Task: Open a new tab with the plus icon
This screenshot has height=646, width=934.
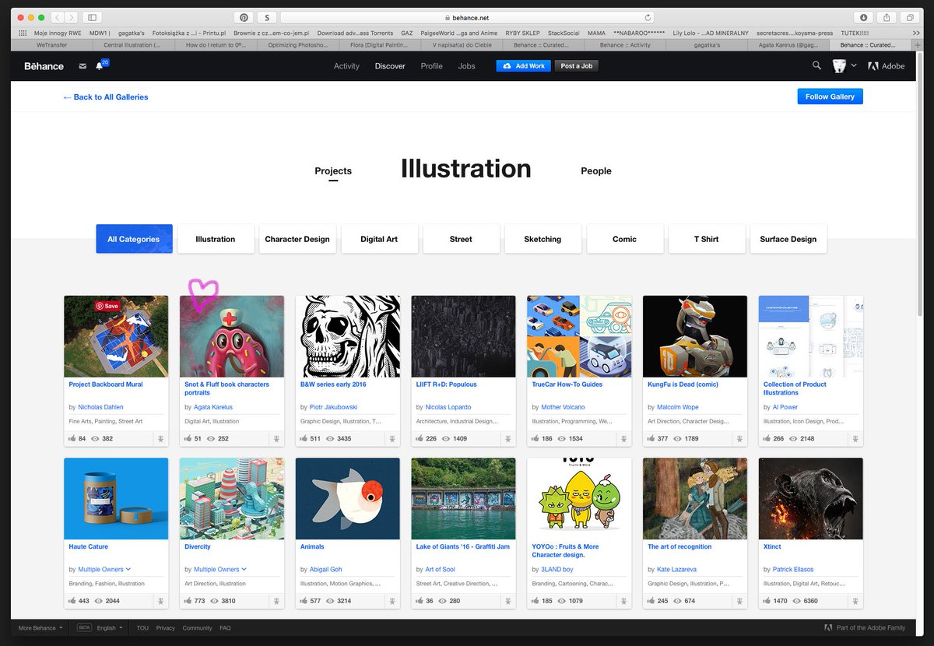Action: [918, 45]
